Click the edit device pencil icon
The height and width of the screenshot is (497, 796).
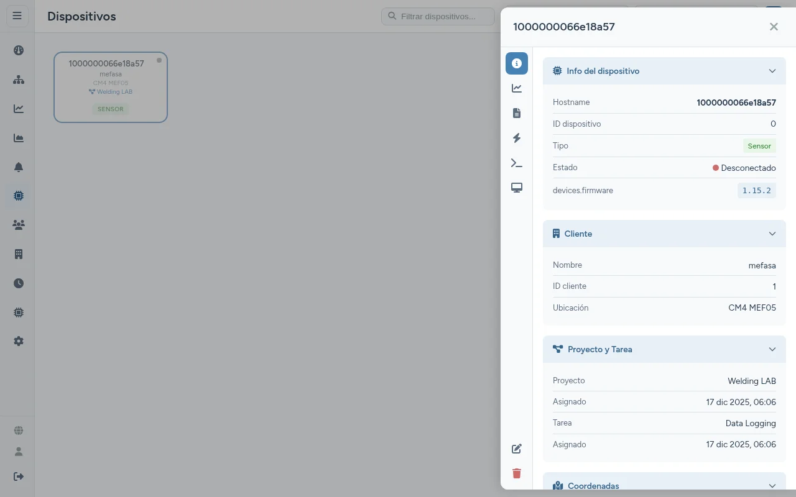(x=516, y=449)
